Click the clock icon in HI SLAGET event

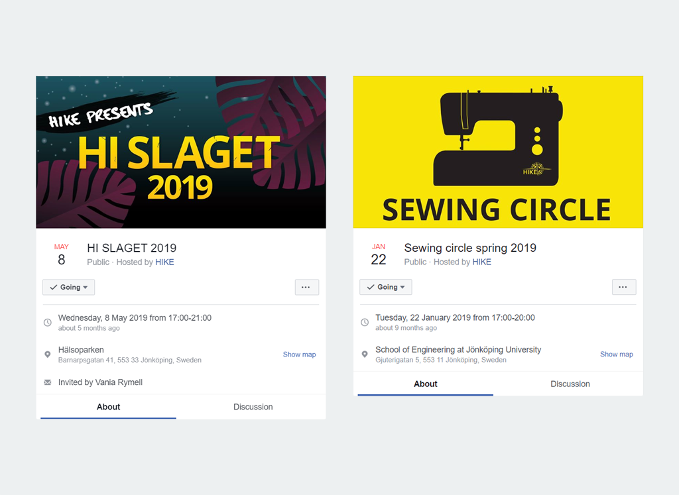48,323
